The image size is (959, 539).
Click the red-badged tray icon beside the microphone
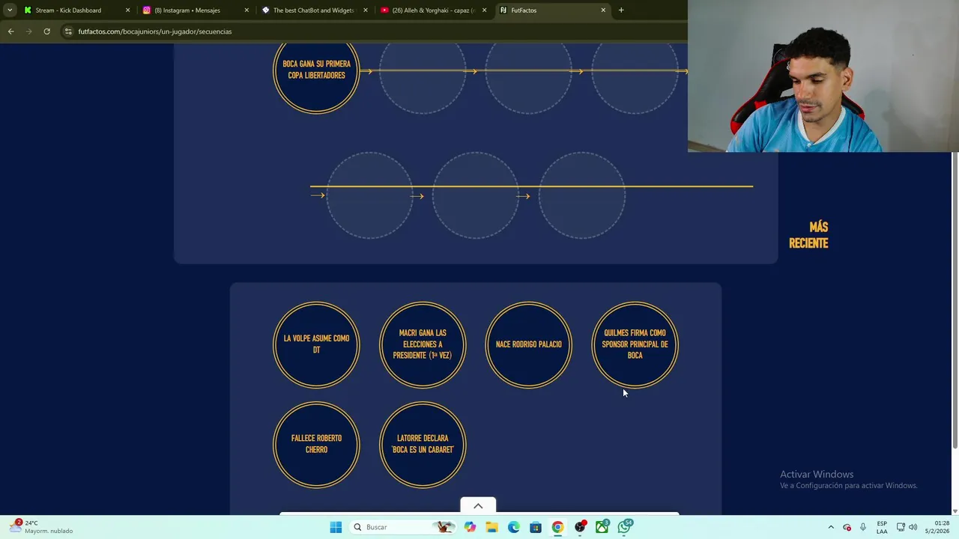(847, 527)
